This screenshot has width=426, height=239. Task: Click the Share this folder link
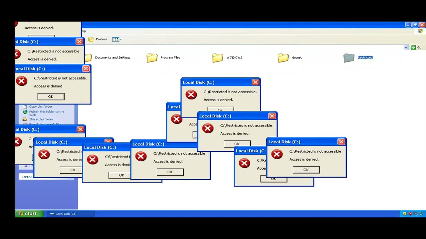point(41,119)
